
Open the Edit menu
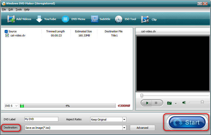coord(11,10)
